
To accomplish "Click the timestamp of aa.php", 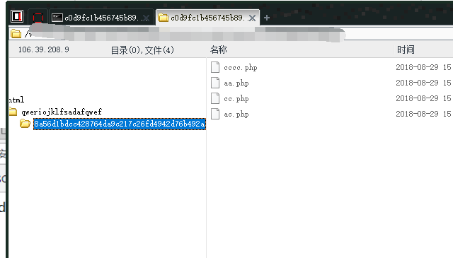I will point(424,83).
